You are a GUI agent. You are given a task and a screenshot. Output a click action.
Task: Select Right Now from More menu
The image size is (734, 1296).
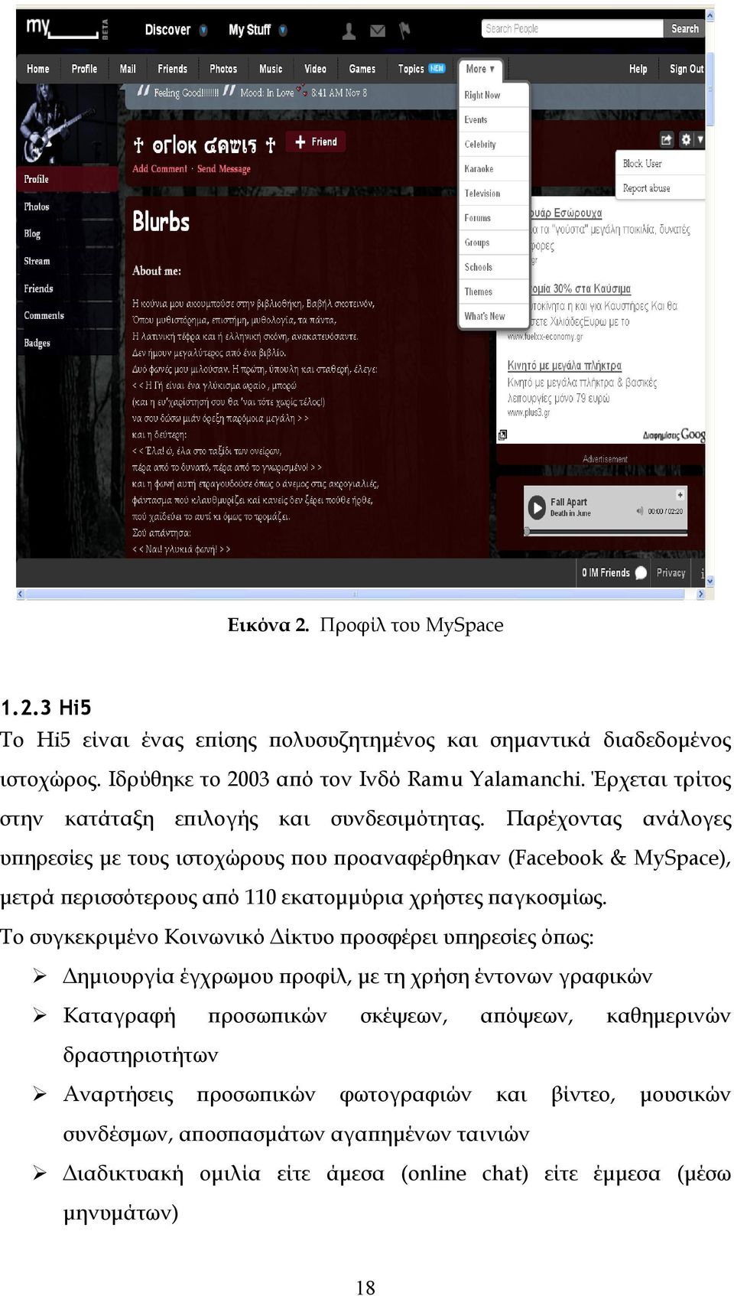(493, 95)
